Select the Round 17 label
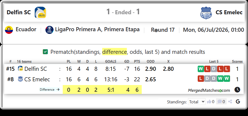Image resolution: width=248 pixels, height=116 pixels. point(163,30)
